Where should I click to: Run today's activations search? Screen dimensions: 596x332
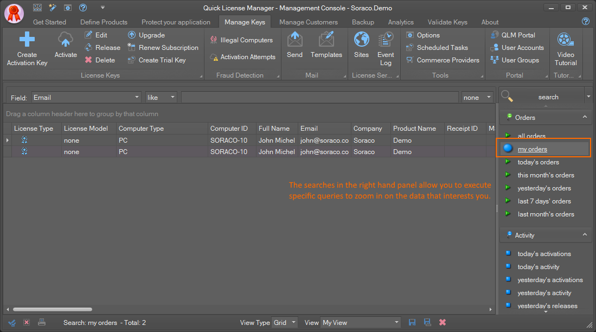544,254
